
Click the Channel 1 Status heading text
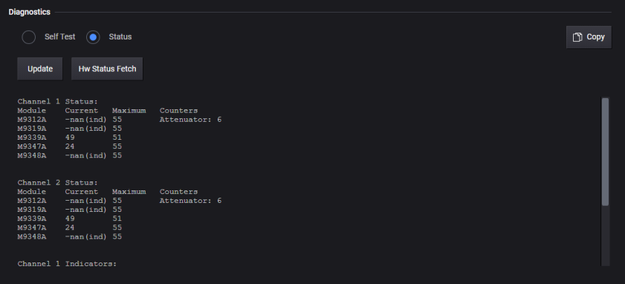tap(58, 101)
